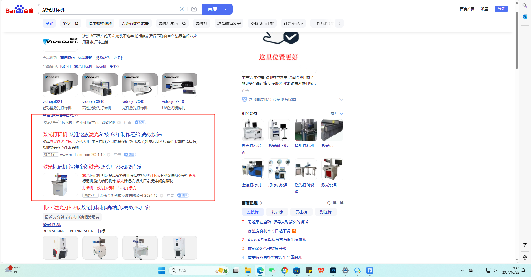Click the 气动打标机 tag link
Image resolution: width=531 pixels, height=277 pixels.
coord(127,188)
